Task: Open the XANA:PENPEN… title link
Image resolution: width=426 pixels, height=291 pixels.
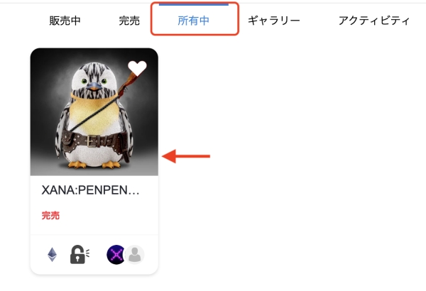Action: (x=90, y=190)
